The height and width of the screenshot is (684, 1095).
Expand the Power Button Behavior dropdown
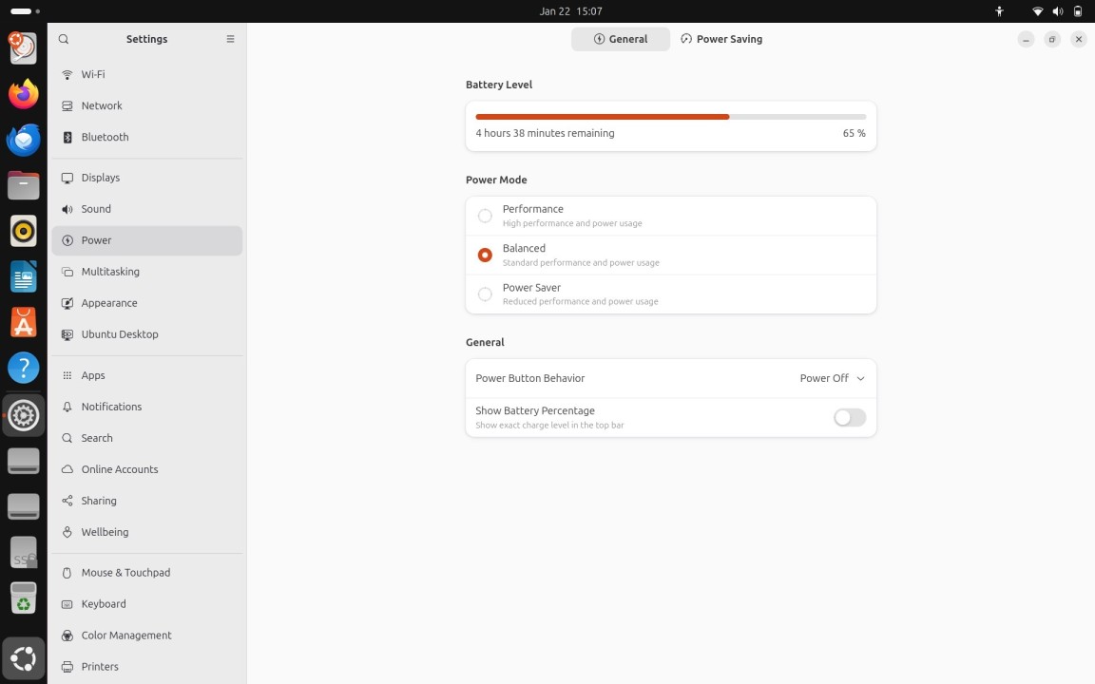tap(832, 378)
